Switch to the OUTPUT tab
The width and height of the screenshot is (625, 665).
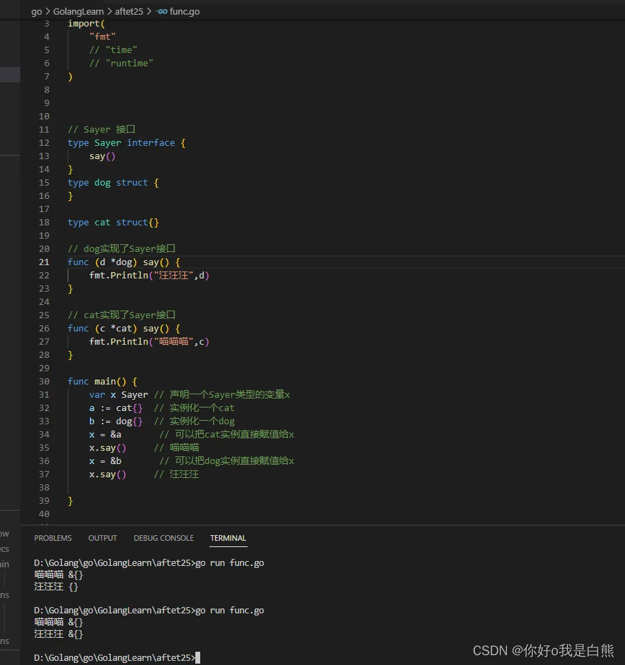[103, 538]
